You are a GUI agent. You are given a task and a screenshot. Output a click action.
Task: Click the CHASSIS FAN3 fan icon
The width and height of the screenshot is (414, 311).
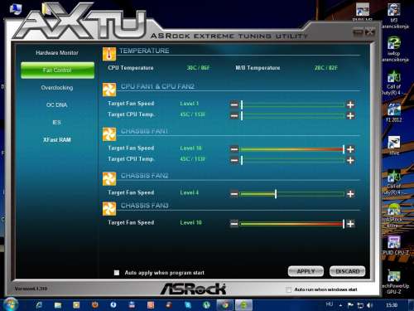click(x=109, y=209)
